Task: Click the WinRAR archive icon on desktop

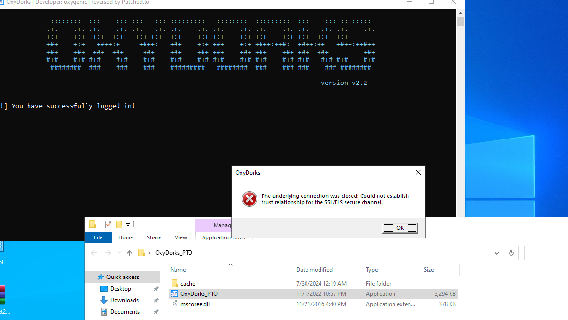Action: coord(2,295)
